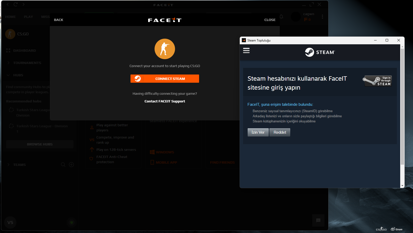Click the WINDOWS download link

162,152
